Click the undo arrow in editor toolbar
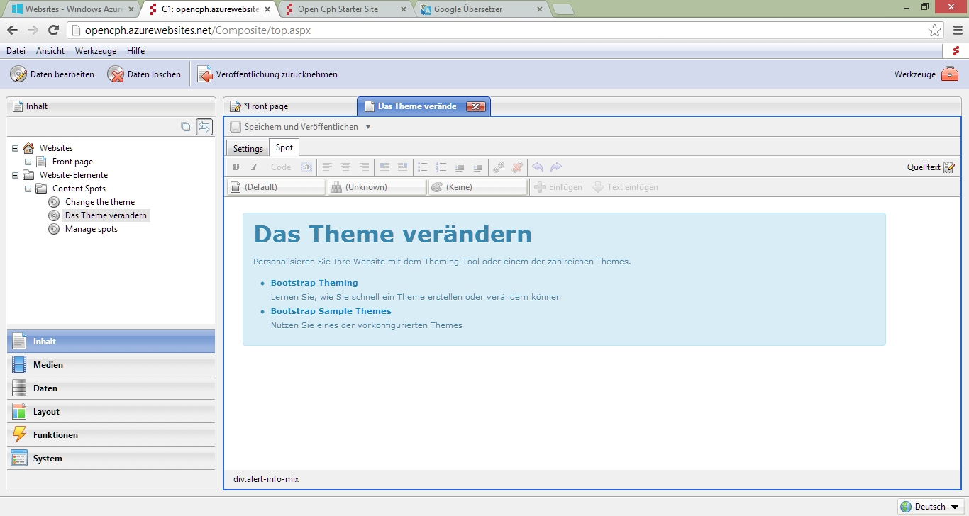 [x=538, y=167]
